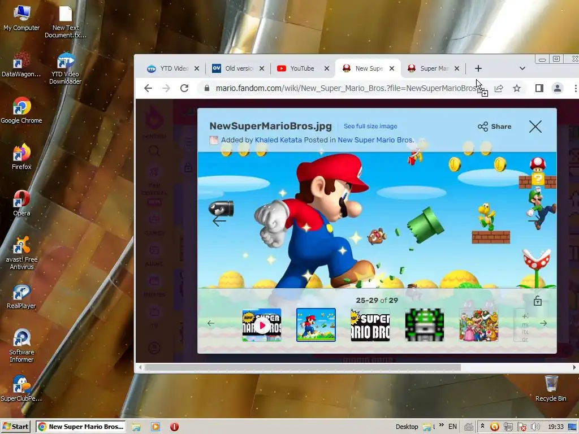
Task: Select the black-and-white Super Mario Bros logo thumbnail
Action: pyautogui.click(x=370, y=325)
